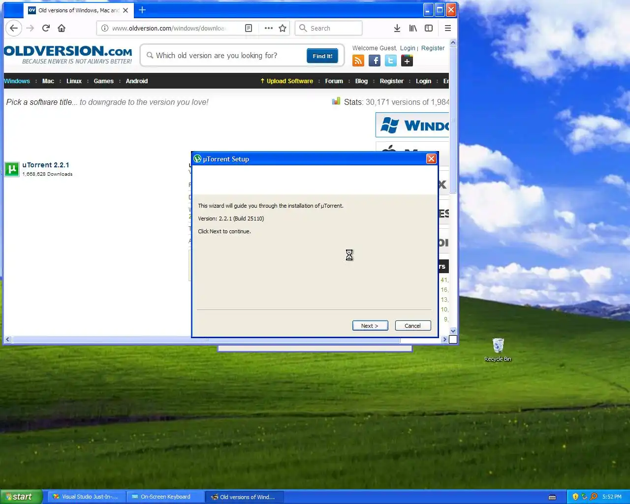Viewport: 630px width, 504px height.
Task: Open new tab with plus button
Action: (142, 10)
